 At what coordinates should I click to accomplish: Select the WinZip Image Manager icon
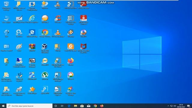(58, 77)
